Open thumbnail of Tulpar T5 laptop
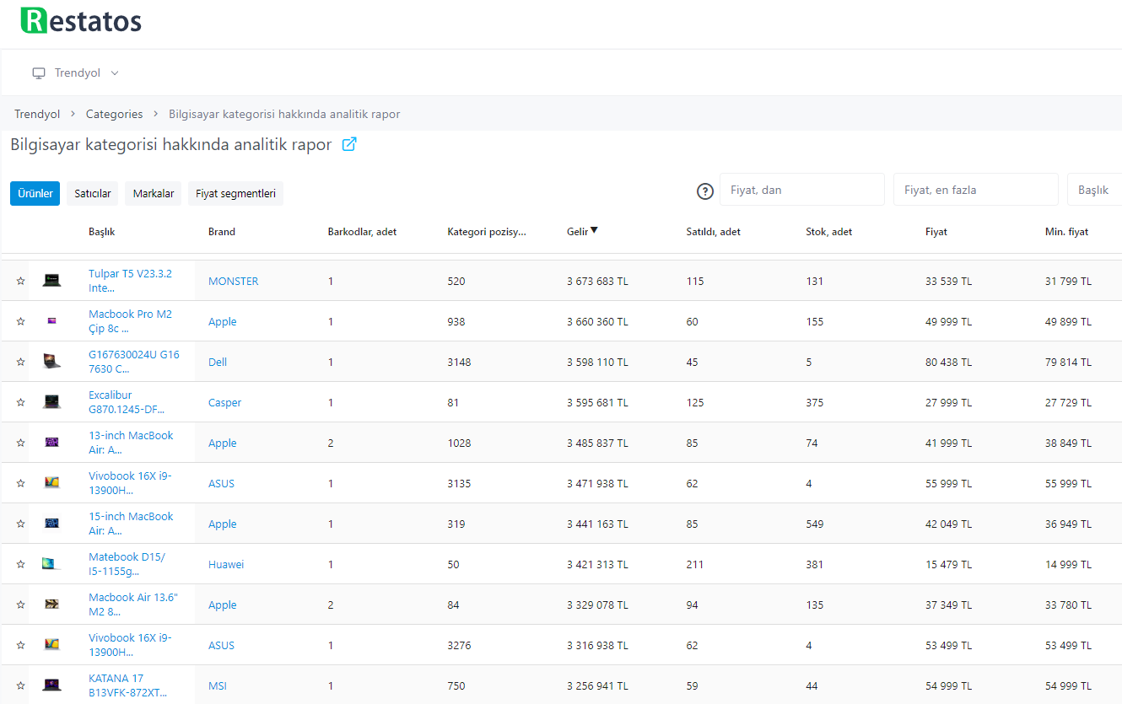 point(52,280)
